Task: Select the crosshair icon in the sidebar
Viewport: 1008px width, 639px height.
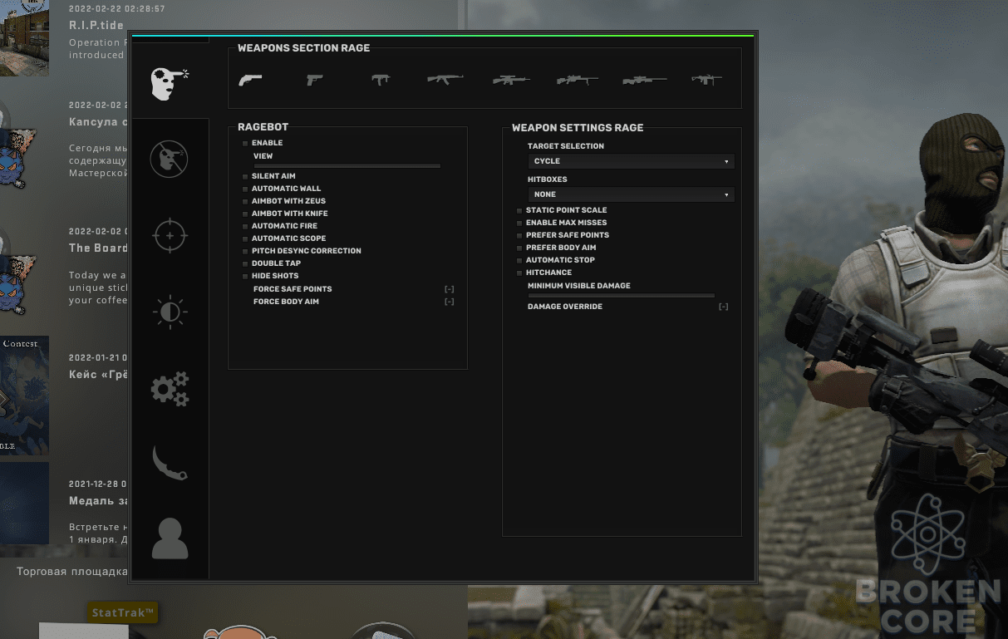Action: pos(170,236)
